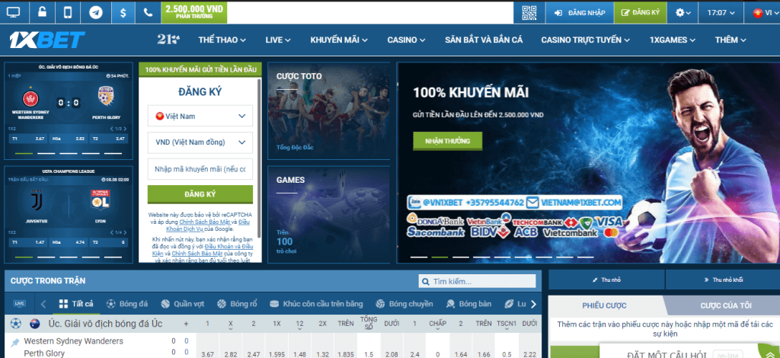Click the desktop app monitor icon
The height and width of the screenshot is (358, 780).
pyautogui.click(x=14, y=13)
